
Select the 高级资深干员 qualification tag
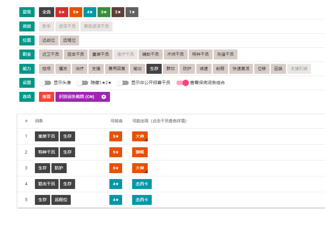pyautogui.click(x=96, y=26)
